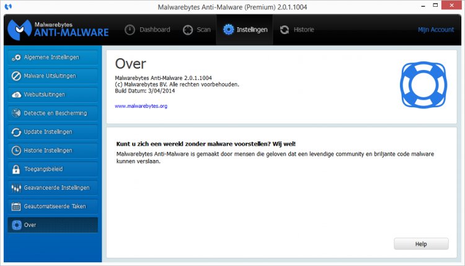The image size is (465, 266).
Task: Open the Mijn Account link
Action: [x=436, y=30]
